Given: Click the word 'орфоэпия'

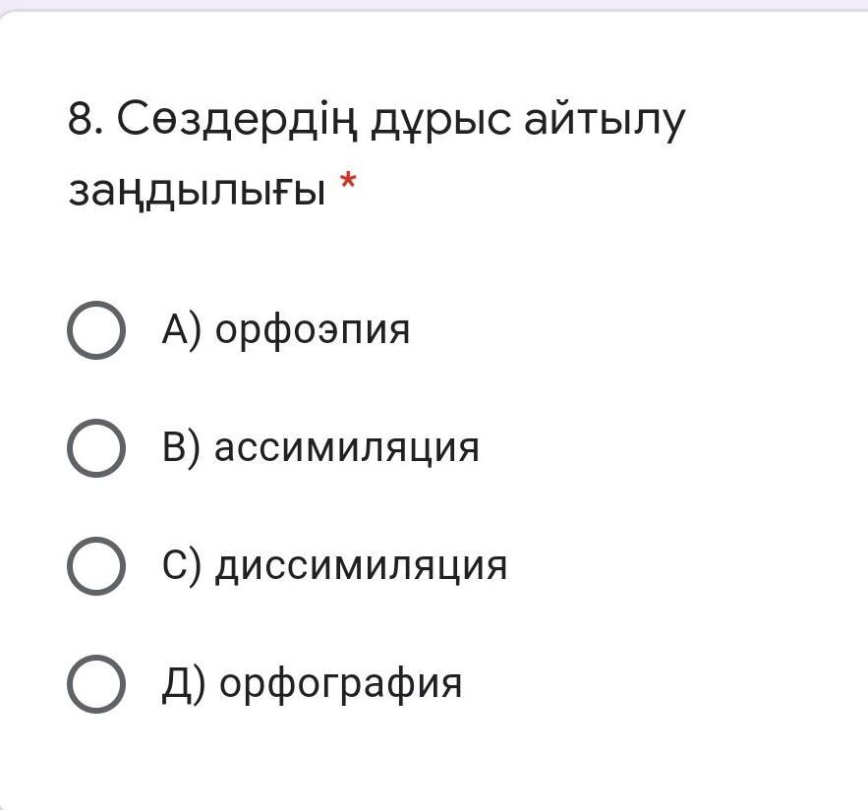Looking at the screenshot, I should [x=312, y=331].
